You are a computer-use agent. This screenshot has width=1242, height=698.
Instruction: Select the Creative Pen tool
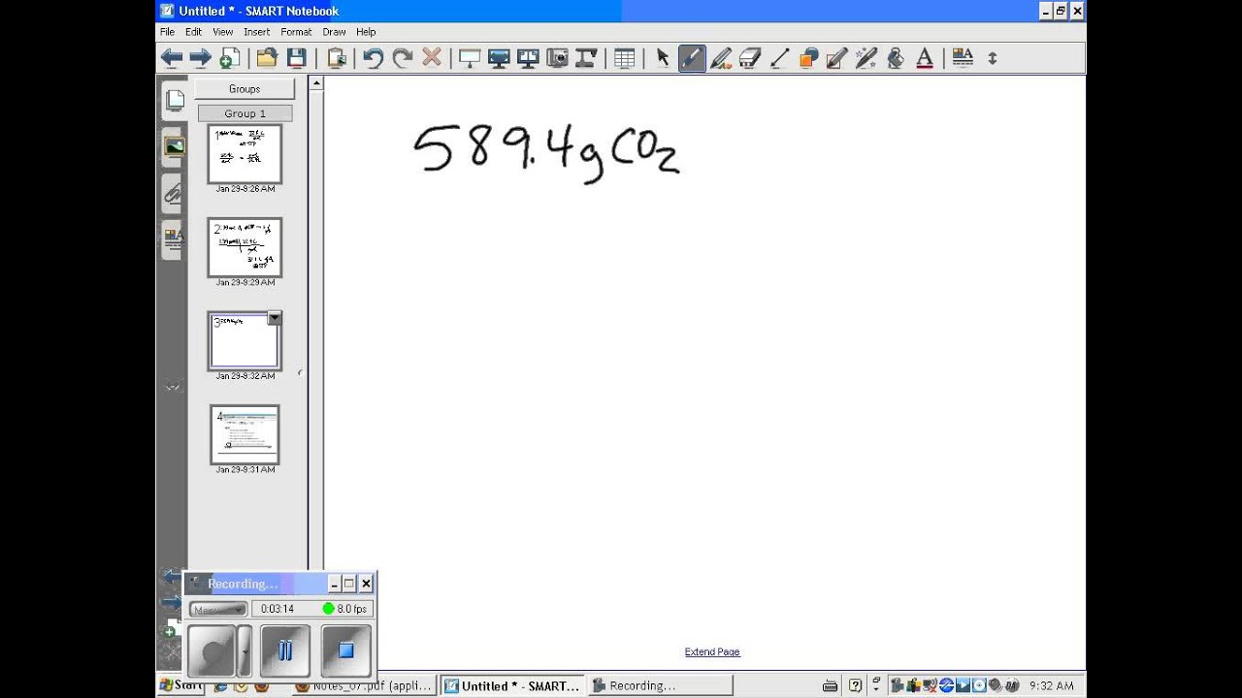(721, 58)
